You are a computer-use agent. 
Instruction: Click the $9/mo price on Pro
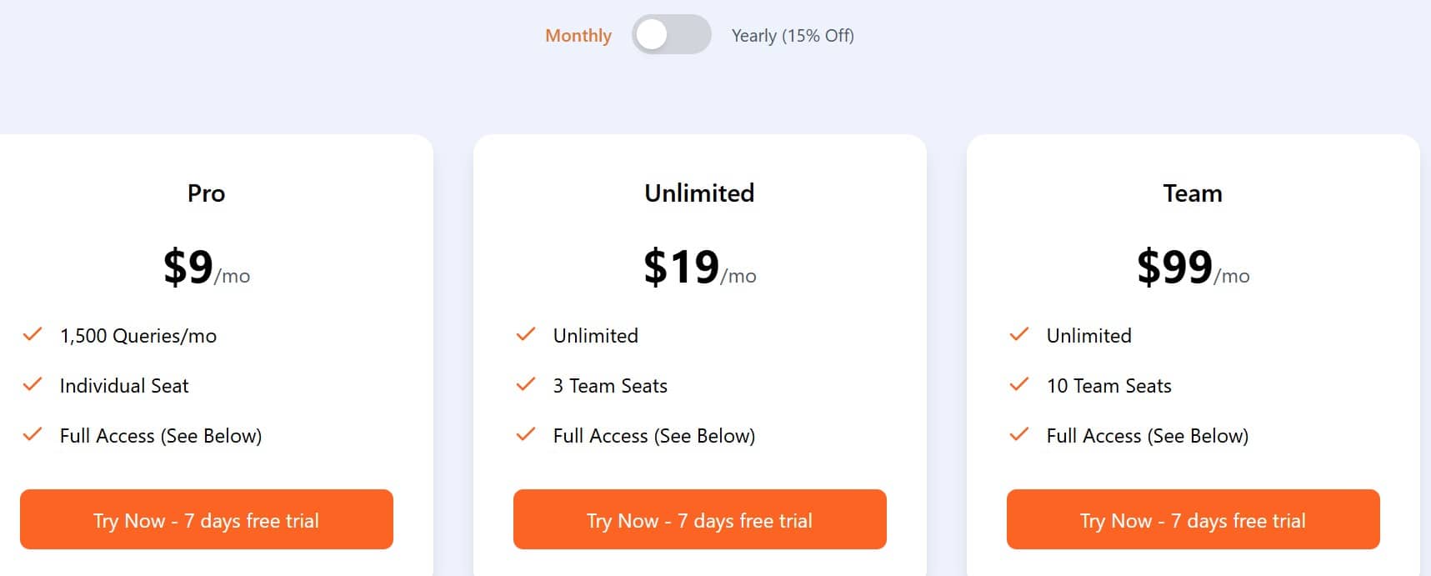(x=206, y=267)
